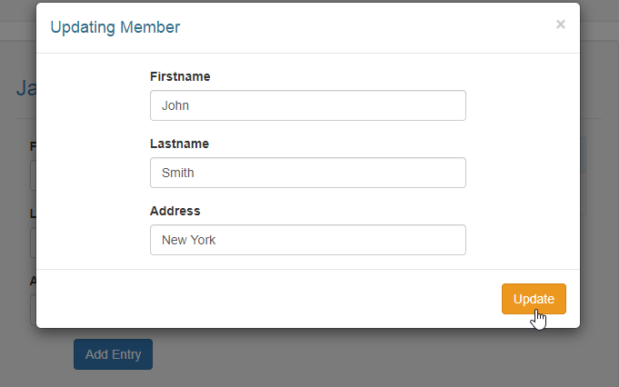Click the partially hidden background Lastname label
Image resolution: width=619 pixels, height=387 pixels.
point(33,213)
